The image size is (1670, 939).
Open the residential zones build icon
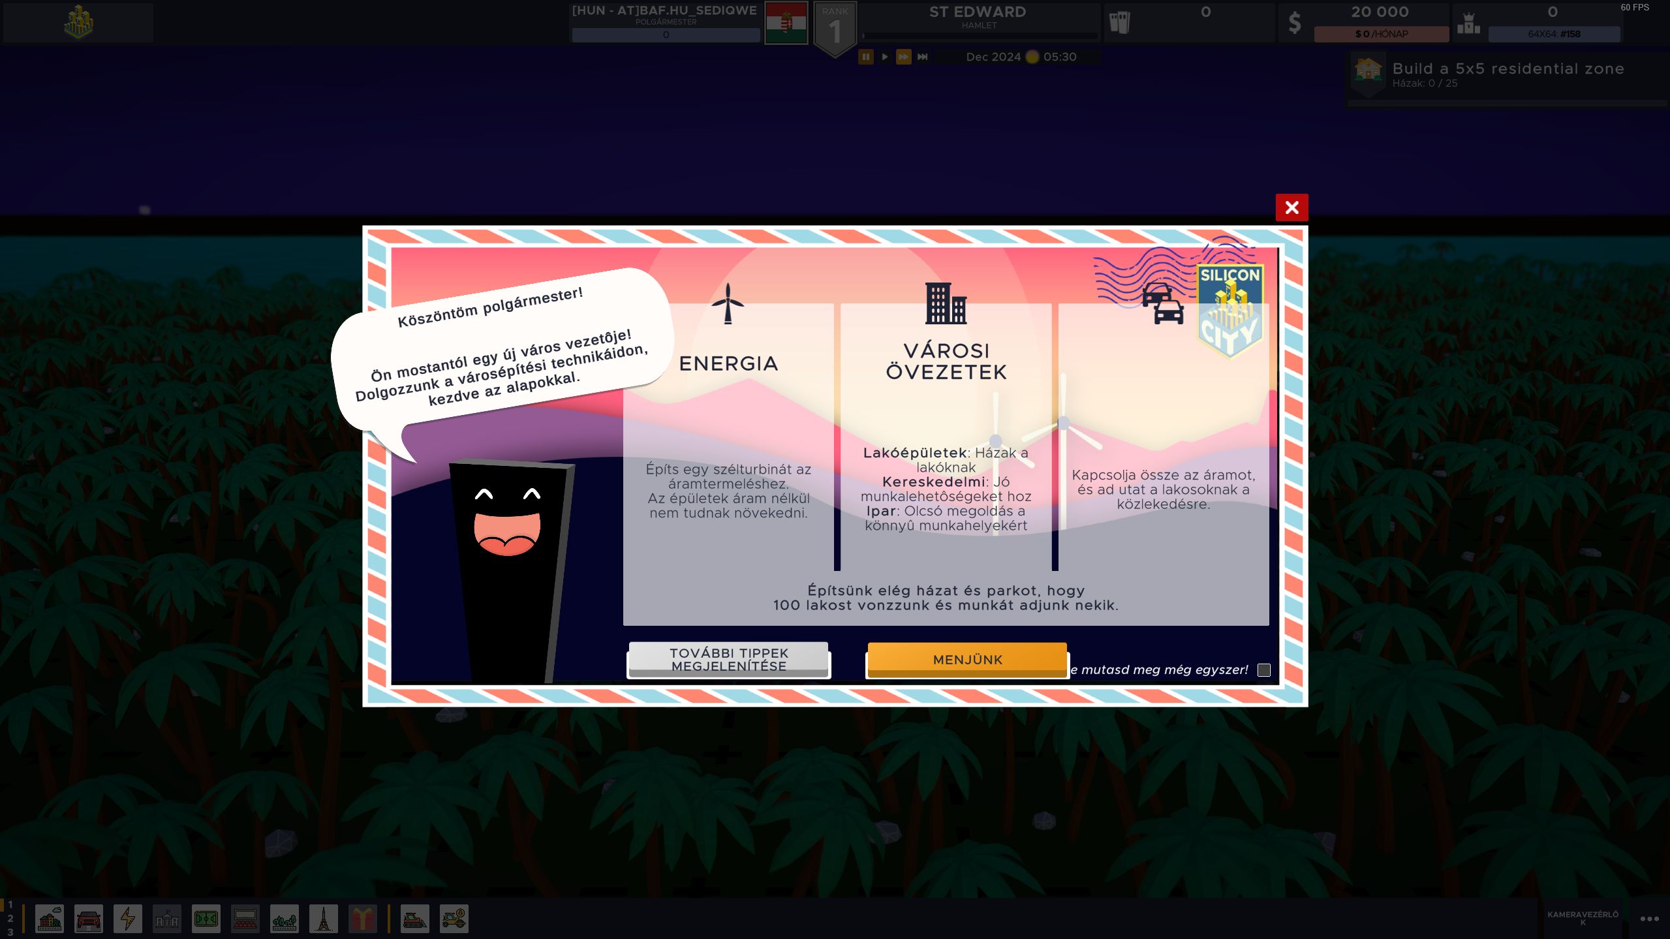click(50, 919)
